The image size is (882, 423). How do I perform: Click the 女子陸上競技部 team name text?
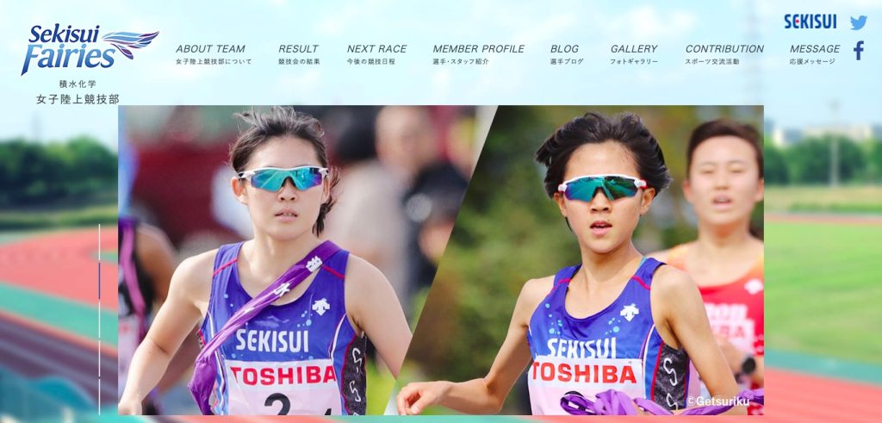[x=78, y=100]
